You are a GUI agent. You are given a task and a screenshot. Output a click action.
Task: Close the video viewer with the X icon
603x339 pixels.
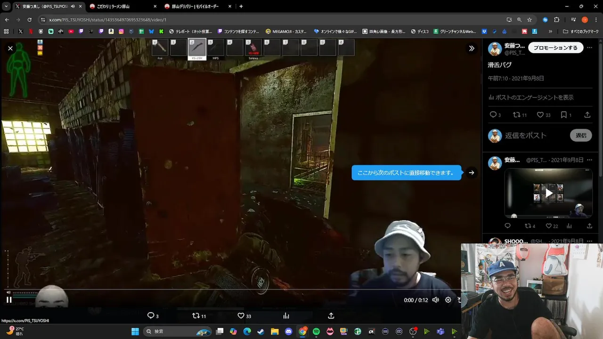click(10, 48)
